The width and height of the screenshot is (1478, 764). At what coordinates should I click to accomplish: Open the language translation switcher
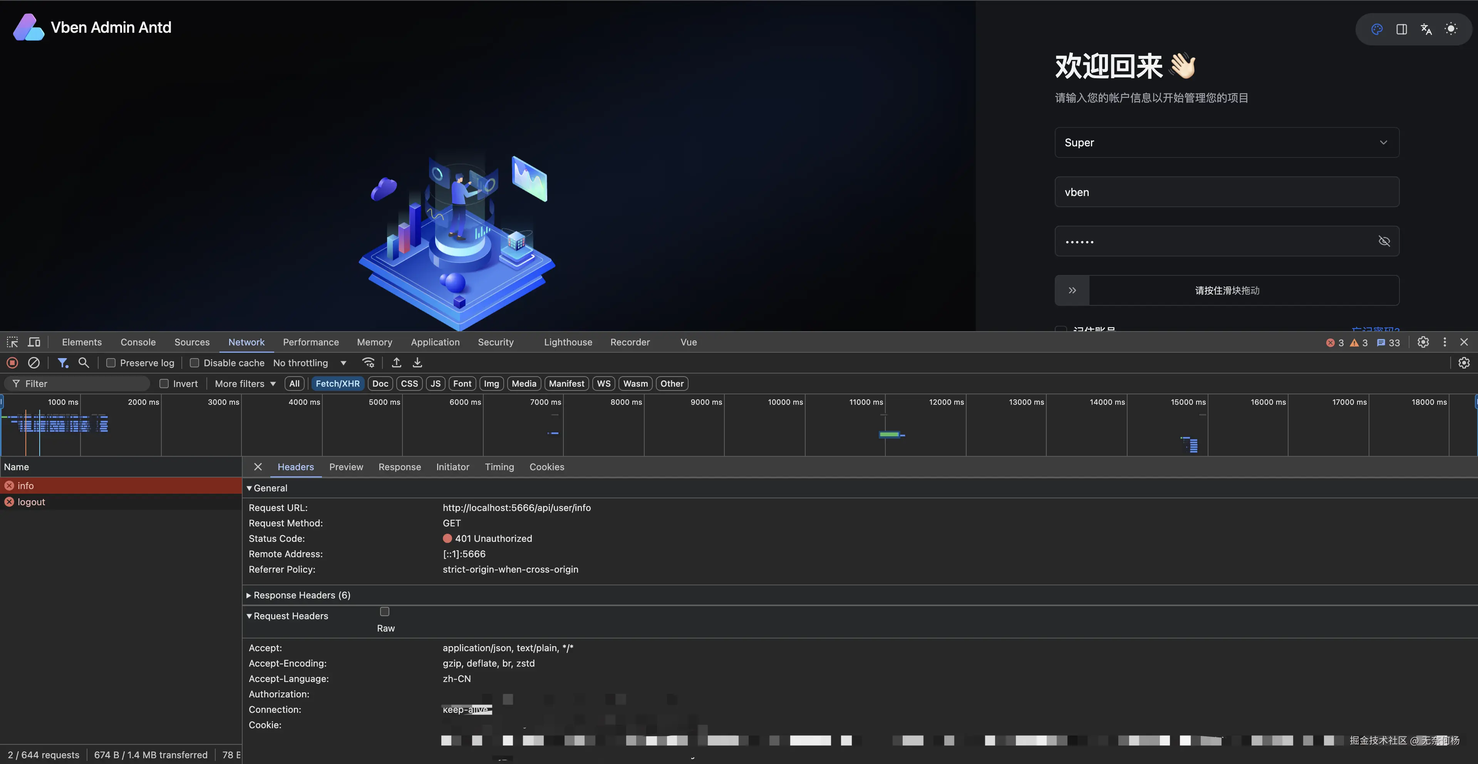tap(1426, 29)
